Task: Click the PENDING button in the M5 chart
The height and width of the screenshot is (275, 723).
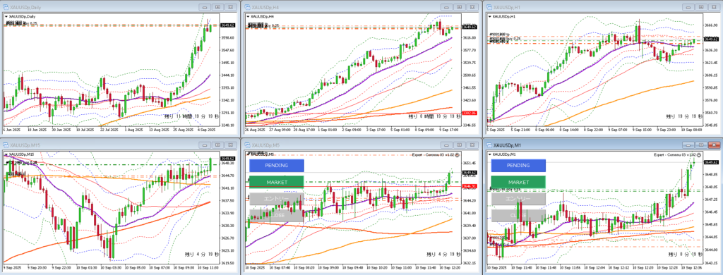Action: [x=277, y=166]
